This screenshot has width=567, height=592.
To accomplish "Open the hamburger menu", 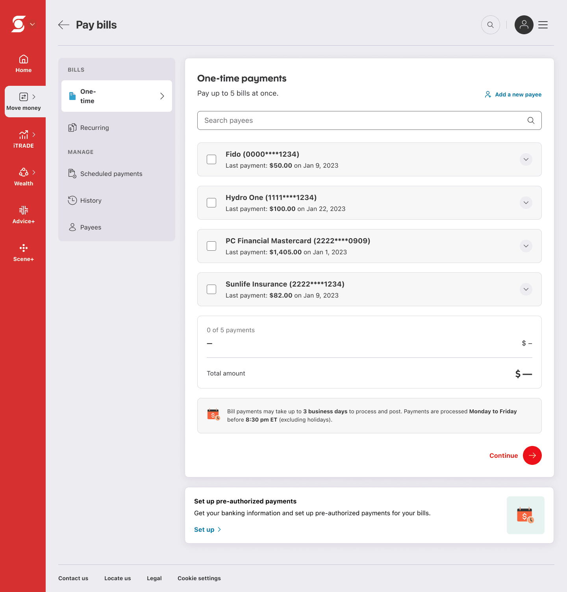I will tap(543, 25).
